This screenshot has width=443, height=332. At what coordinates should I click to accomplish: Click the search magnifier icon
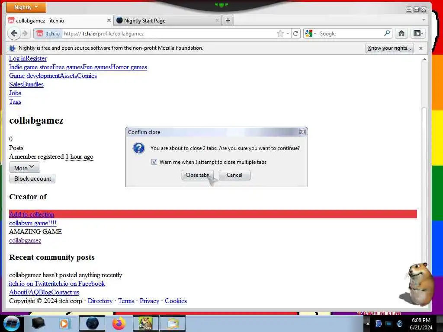click(387, 33)
